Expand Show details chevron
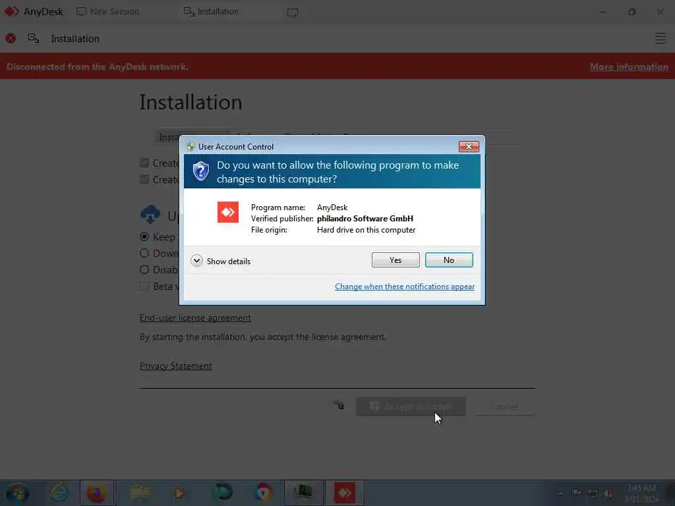 196,261
